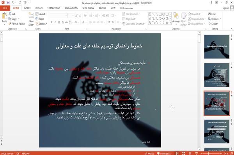Open Shape Effects dropdown
The height and width of the screenshot is (155, 234).
[196, 24]
